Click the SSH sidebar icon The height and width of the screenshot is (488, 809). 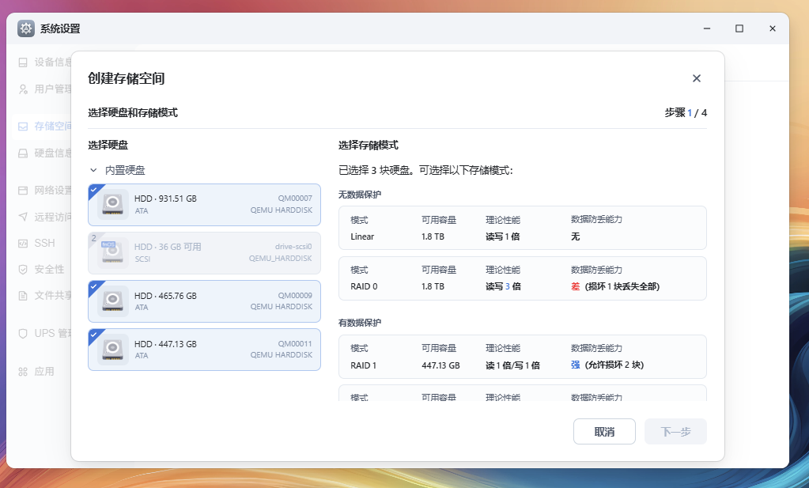(24, 243)
